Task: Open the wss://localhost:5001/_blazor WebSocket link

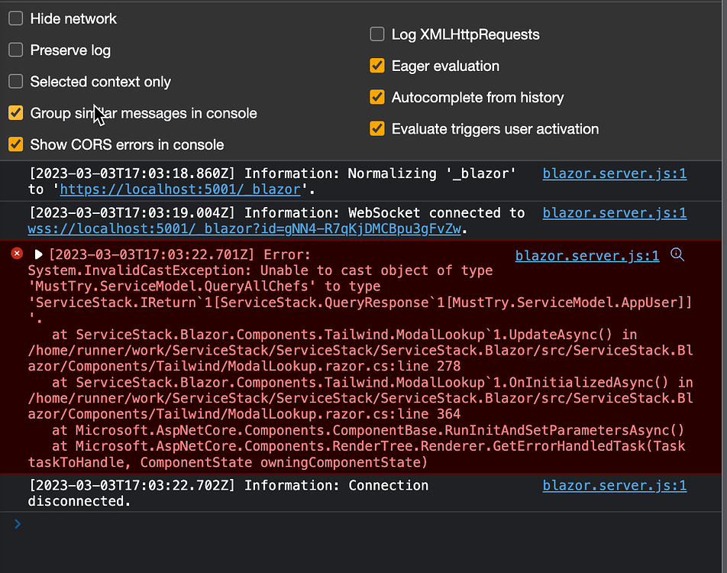Action: 245,228
